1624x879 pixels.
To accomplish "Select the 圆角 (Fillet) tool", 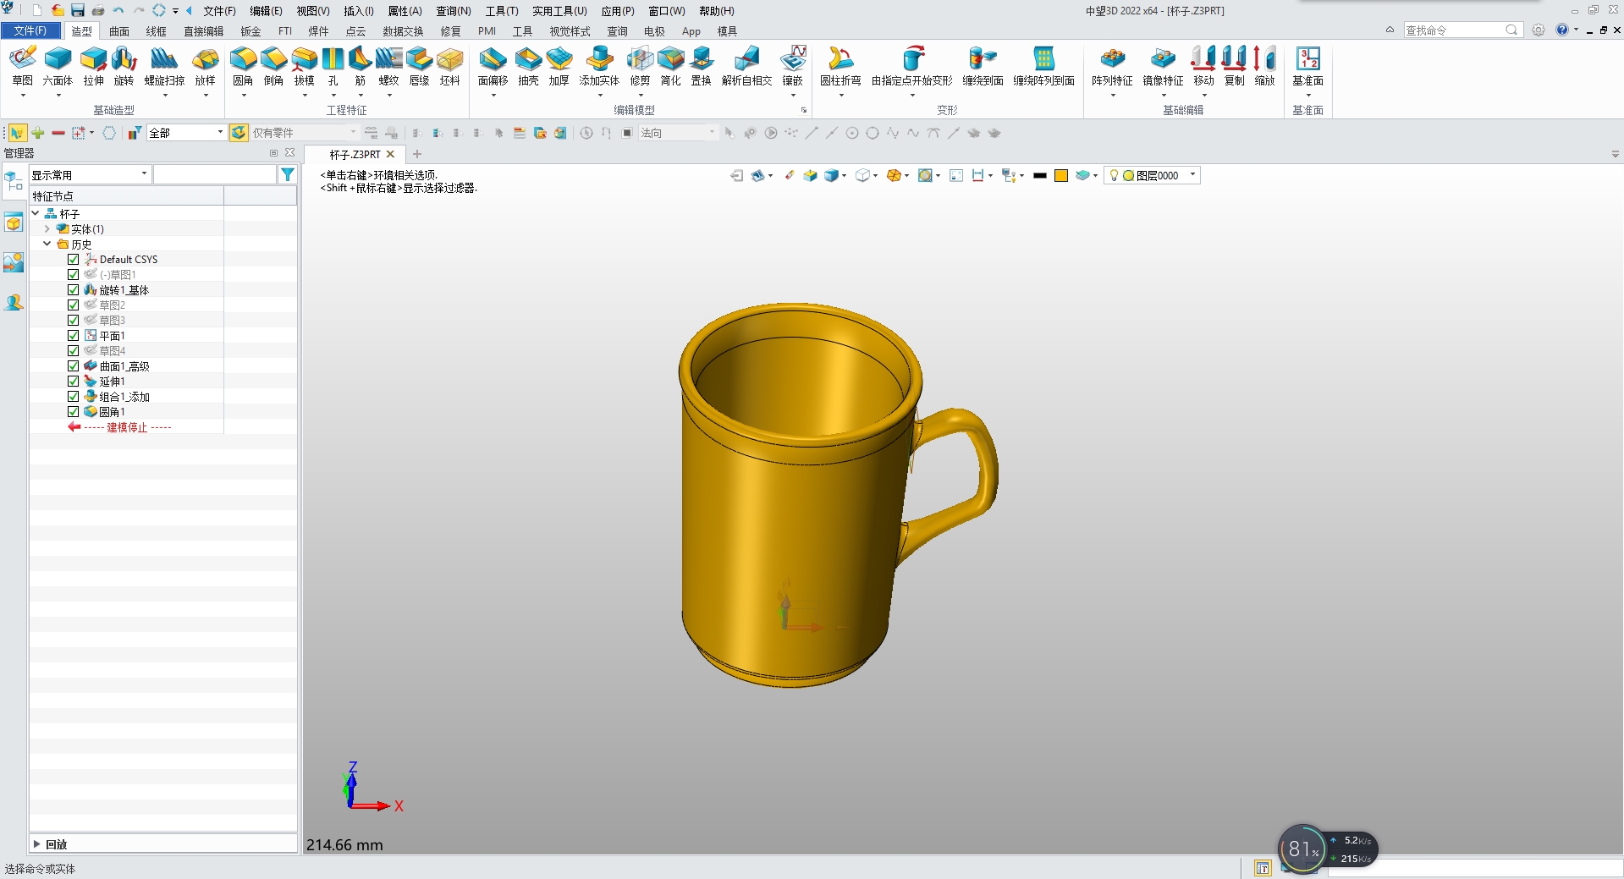I will point(243,68).
